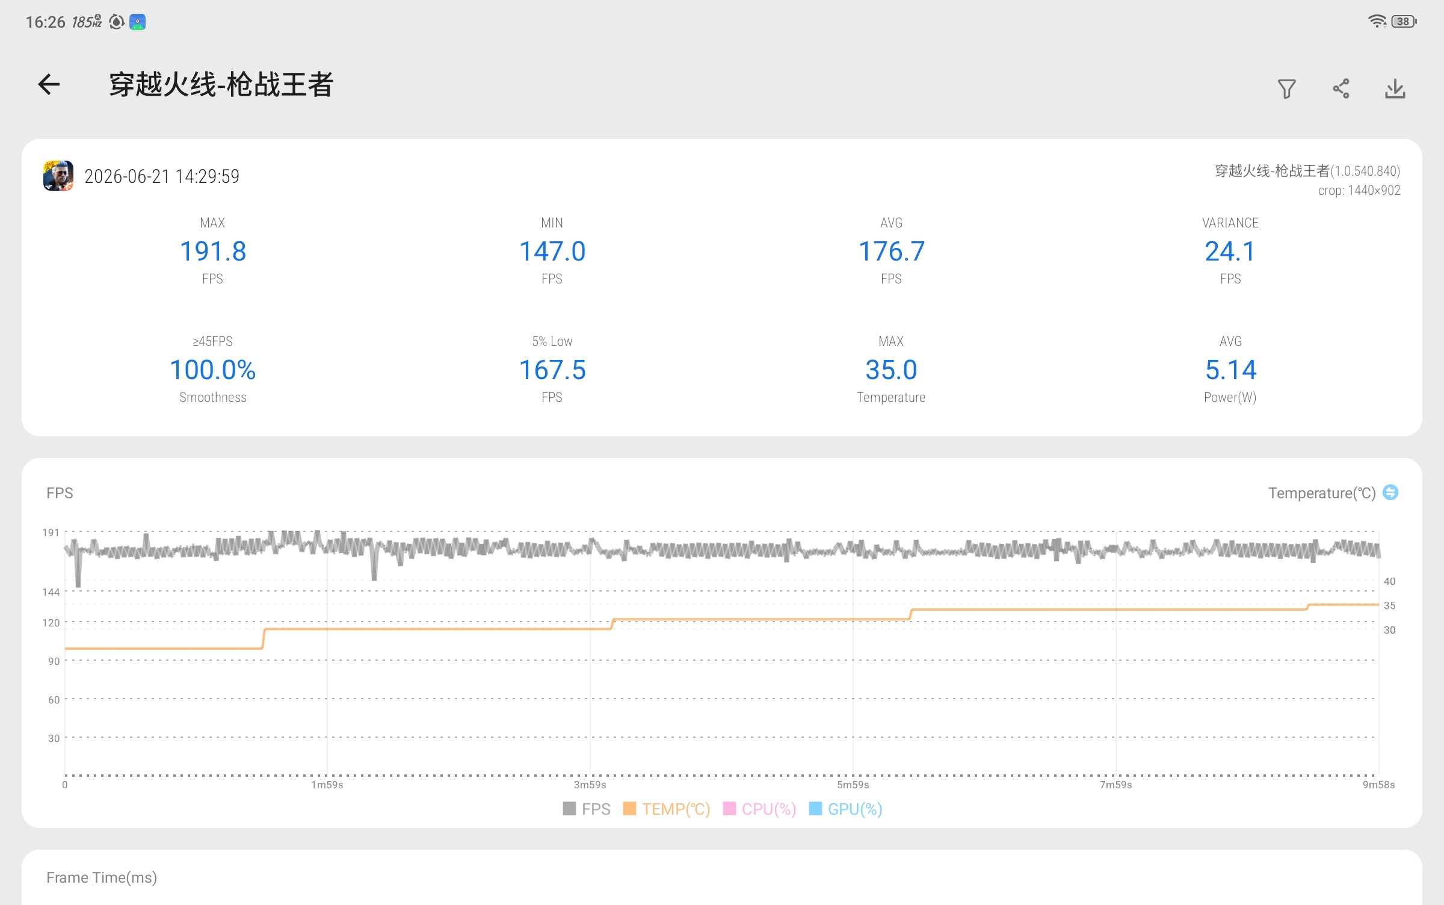The height and width of the screenshot is (905, 1444).
Task: Click the orange TEMP legend color square
Action: [x=629, y=808]
